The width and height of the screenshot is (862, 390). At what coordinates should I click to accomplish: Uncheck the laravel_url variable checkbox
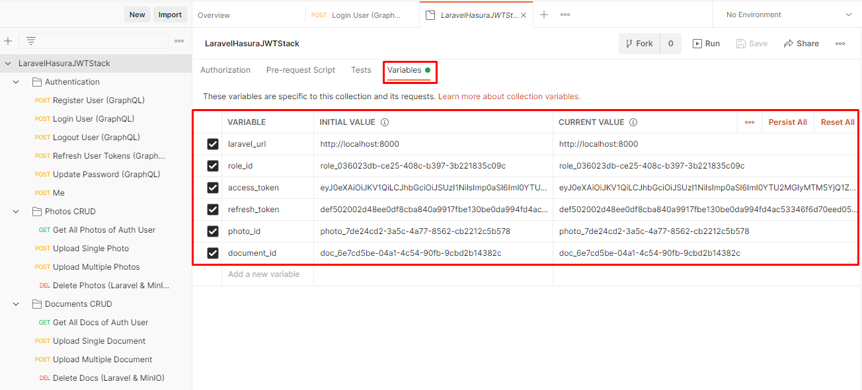(213, 144)
